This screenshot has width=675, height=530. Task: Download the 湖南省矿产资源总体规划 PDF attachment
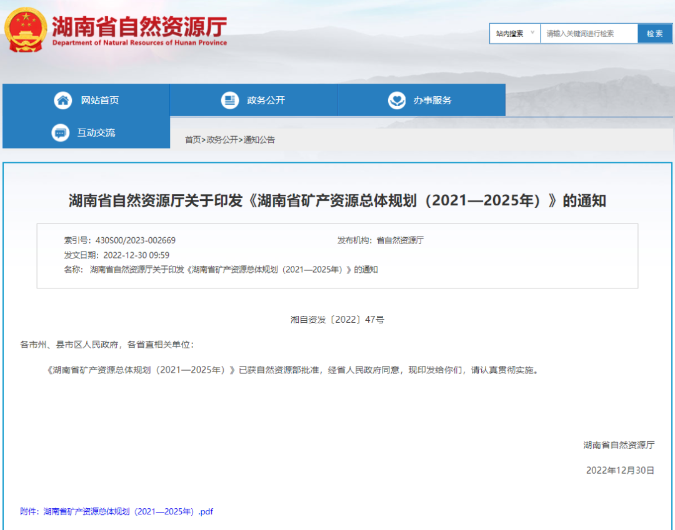click(x=116, y=511)
